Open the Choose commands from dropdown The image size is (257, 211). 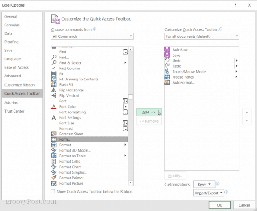pyautogui.click(x=92, y=36)
